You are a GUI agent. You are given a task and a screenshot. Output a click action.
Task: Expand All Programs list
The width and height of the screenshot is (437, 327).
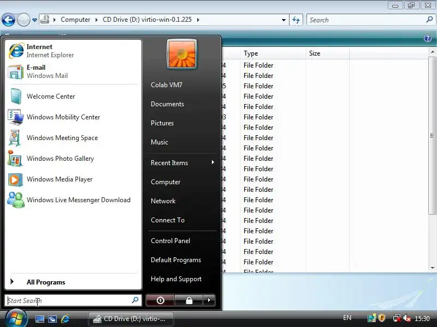[x=73, y=282]
